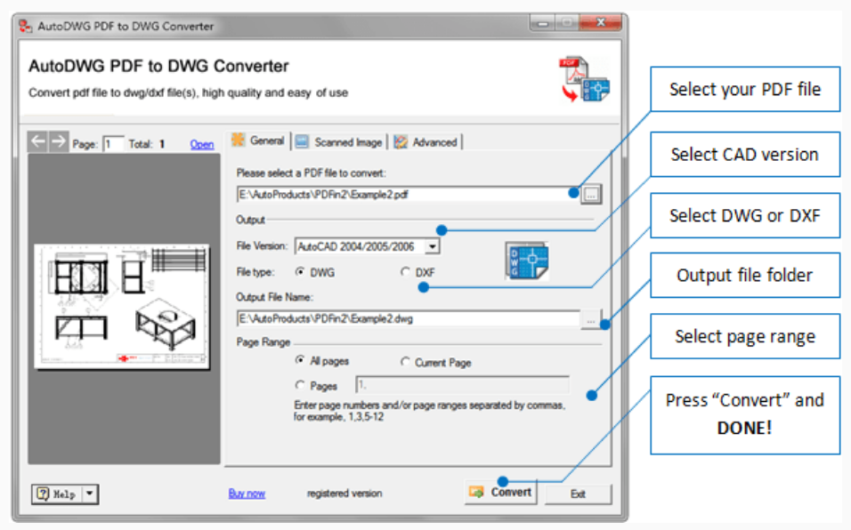851x530 pixels.
Task: Click the DWG file type image
Action: point(527,261)
